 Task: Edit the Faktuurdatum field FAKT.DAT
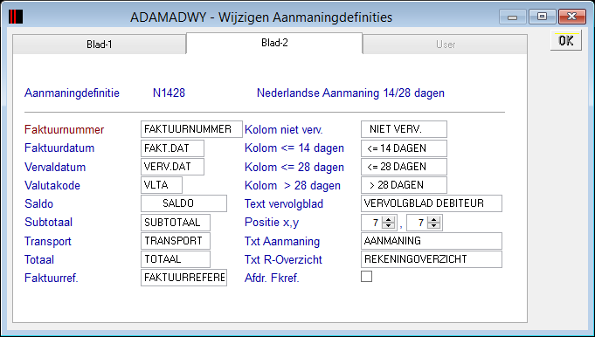tap(172, 148)
